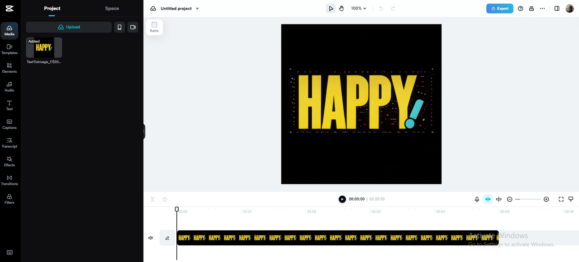Open the Captions sidebar panel
Image resolution: width=579 pixels, height=262 pixels.
coord(9,124)
